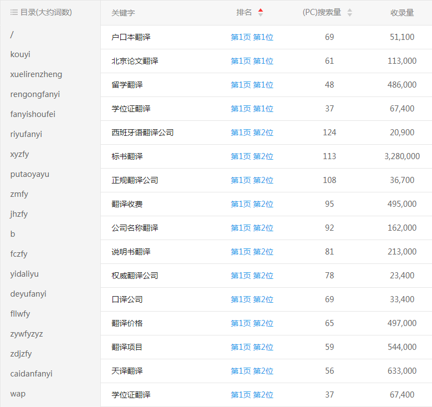Image resolution: width=432 pixels, height=407 pixels.
Task: Click the deyufanyi directory entry
Action: (x=28, y=294)
